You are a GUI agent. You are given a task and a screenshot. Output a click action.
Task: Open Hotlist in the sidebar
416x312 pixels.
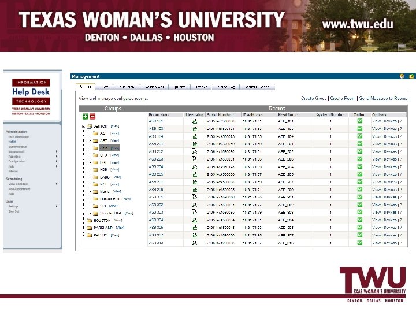pyautogui.click(x=12, y=142)
